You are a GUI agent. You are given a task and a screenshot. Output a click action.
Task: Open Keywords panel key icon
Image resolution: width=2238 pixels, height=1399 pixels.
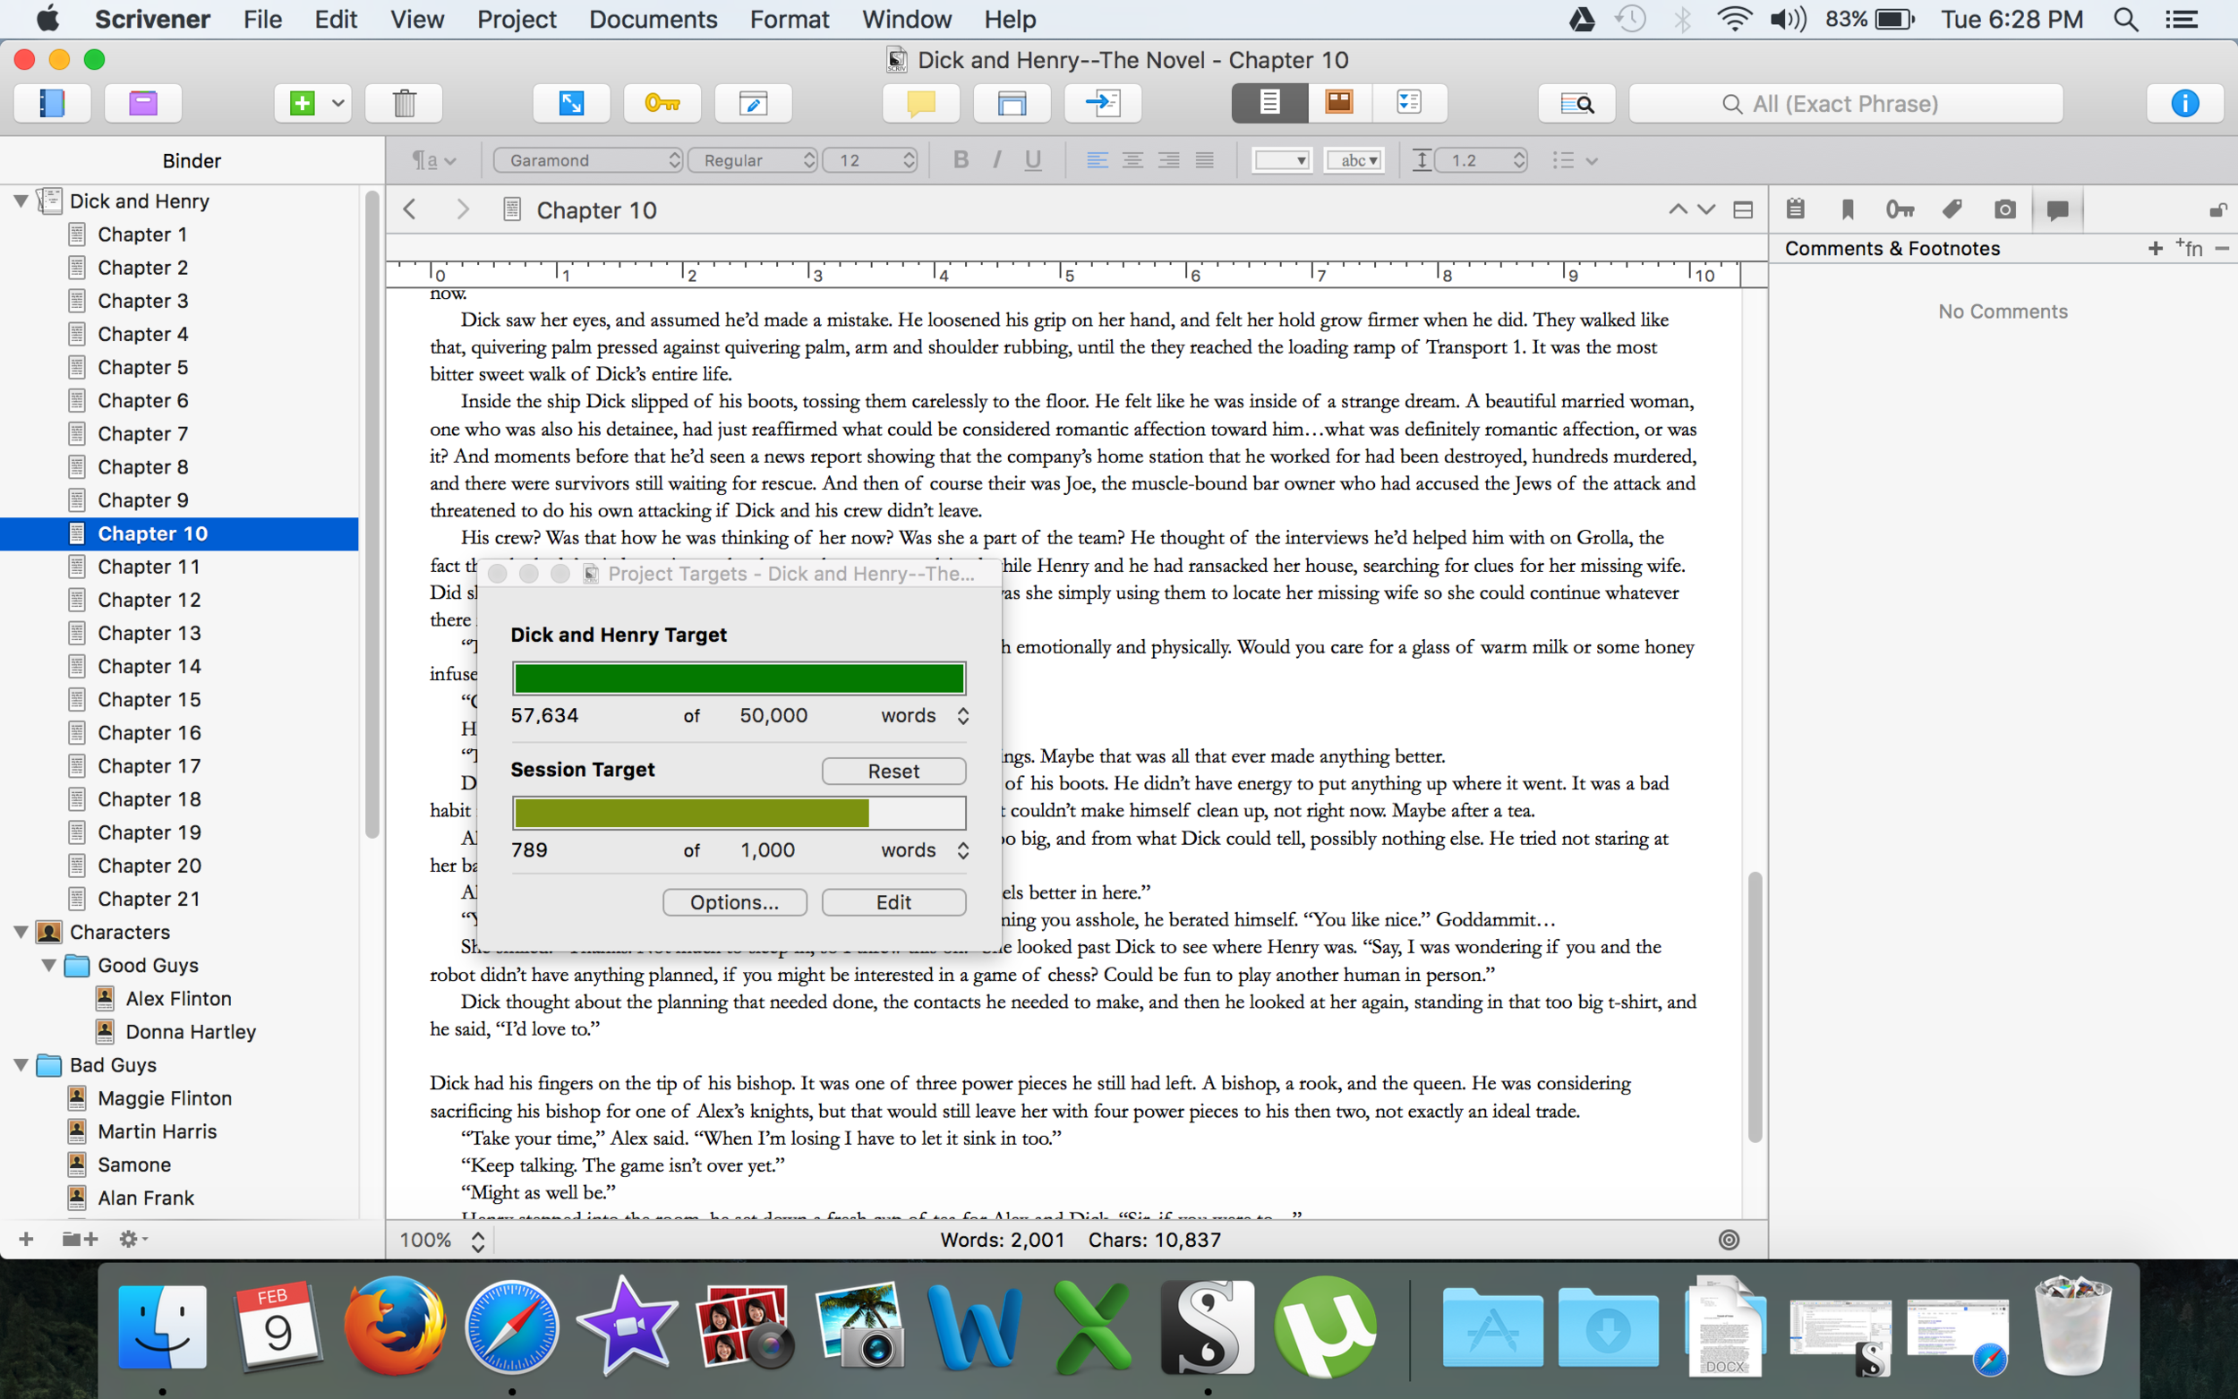click(x=662, y=103)
